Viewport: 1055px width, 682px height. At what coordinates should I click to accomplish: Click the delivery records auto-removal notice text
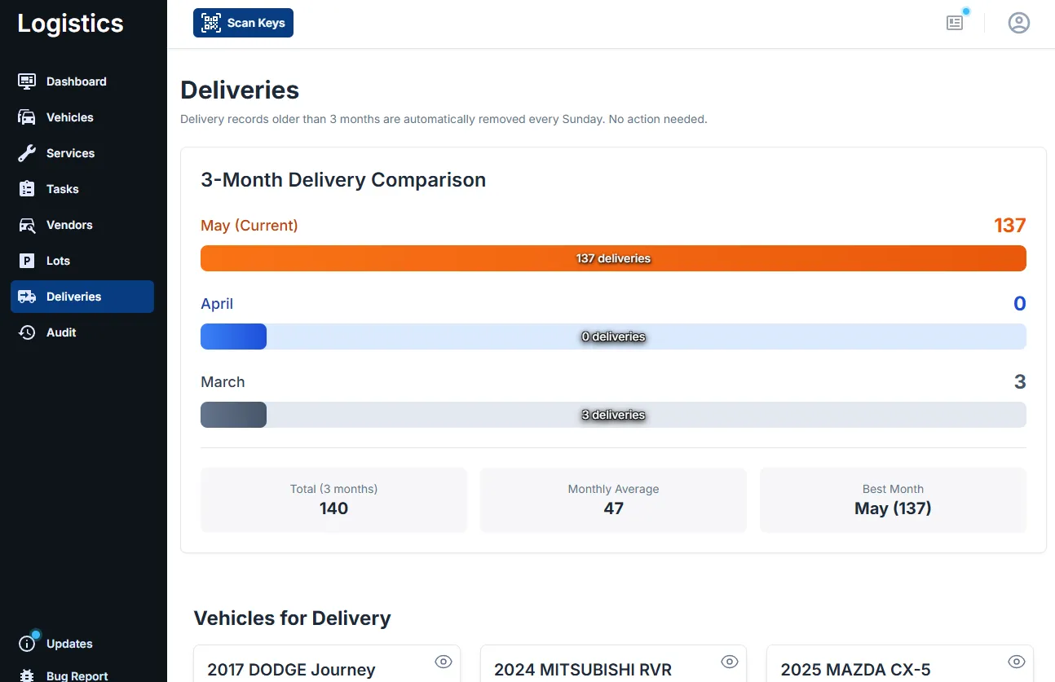point(444,119)
